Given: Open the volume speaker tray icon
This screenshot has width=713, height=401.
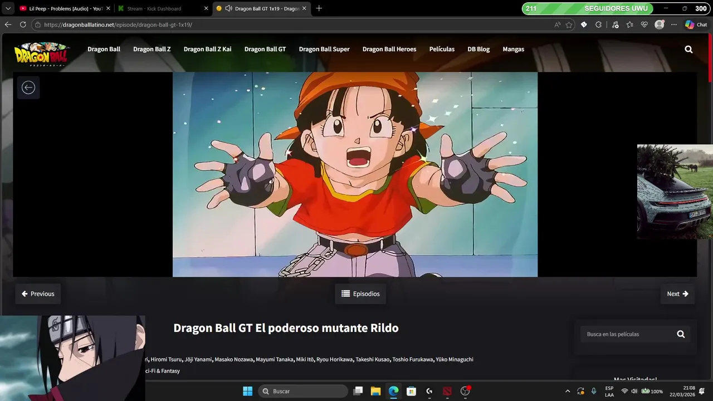Looking at the screenshot, I should point(634,391).
